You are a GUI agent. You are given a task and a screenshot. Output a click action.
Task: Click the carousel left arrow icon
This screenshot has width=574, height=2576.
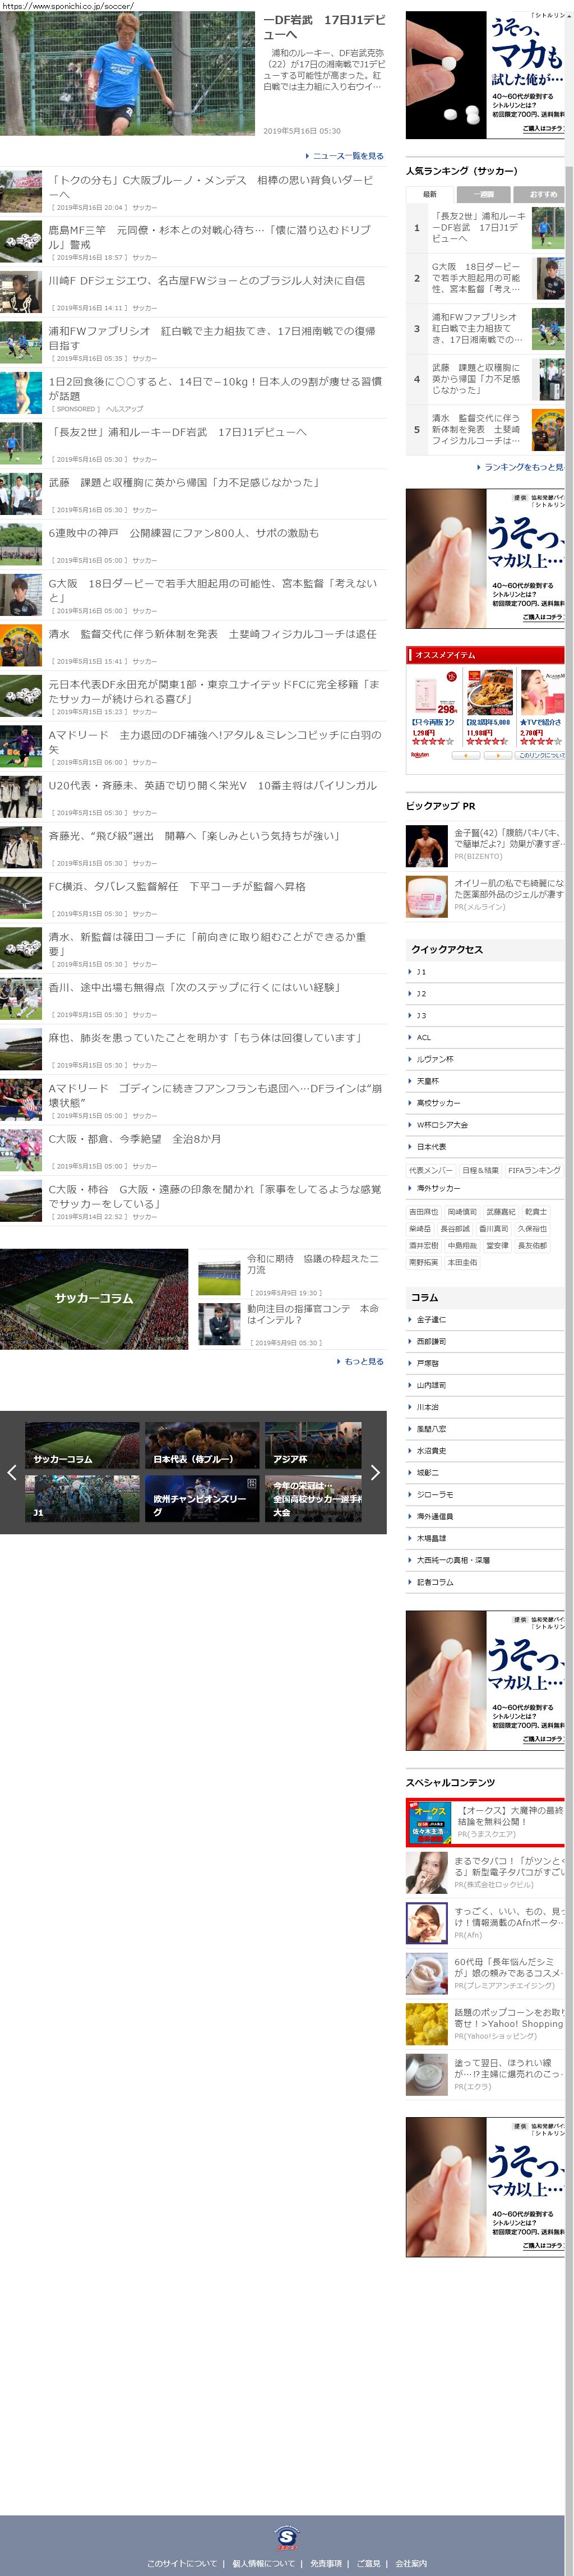[x=12, y=1472]
